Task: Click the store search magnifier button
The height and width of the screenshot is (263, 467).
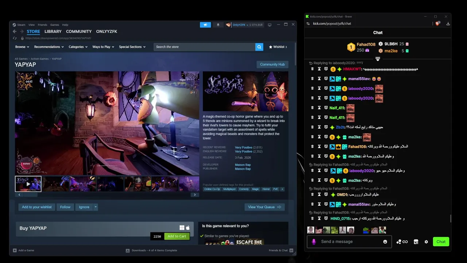Action: click(x=259, y=47)
